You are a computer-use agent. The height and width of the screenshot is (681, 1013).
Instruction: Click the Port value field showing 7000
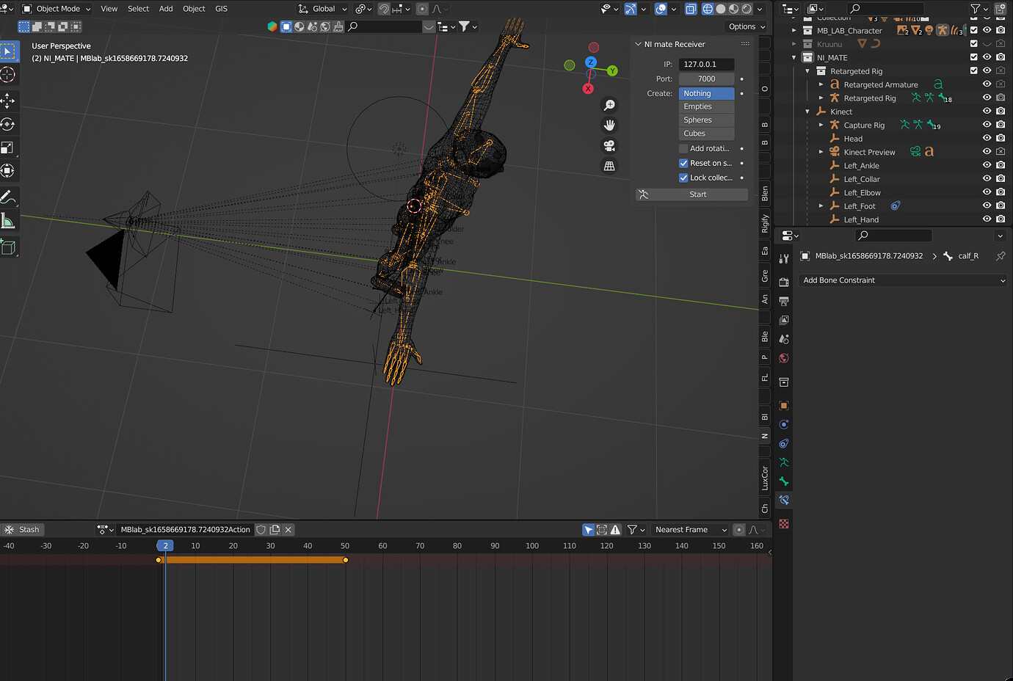[x=706, y=79]
